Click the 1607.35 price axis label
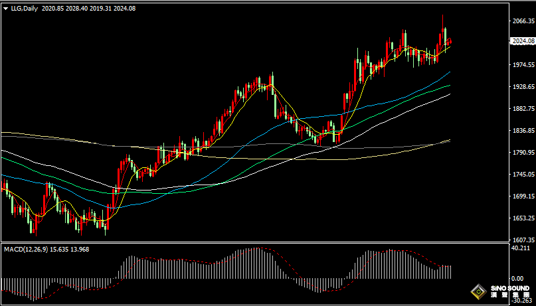This screenshot has height=306, width=536. [x=523, y=240]
